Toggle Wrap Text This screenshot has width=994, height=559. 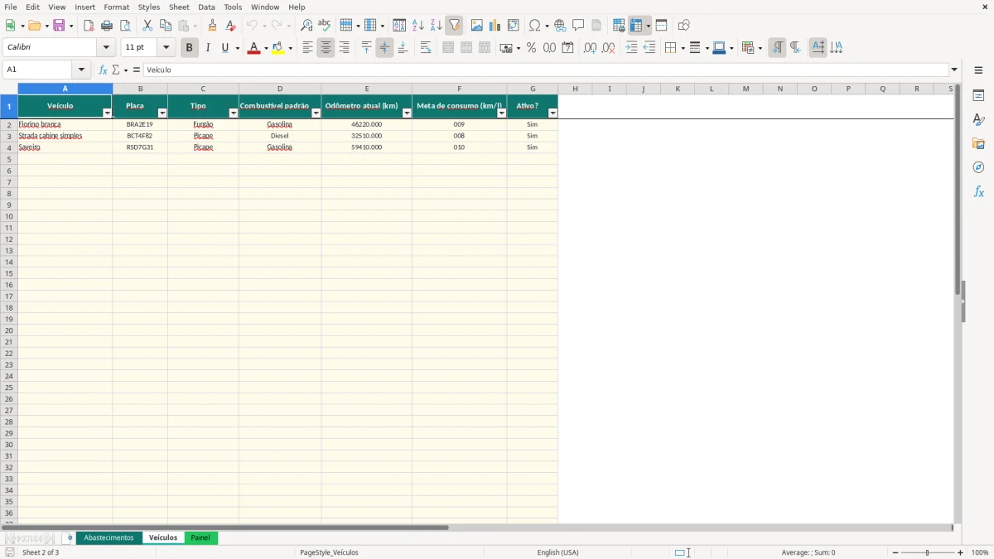coord(426,48)
